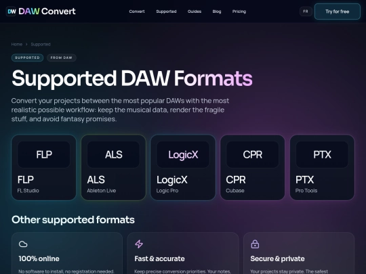Screen dimensions: 366x274
Task: Open the Pricing nav item
Action: (239, 12)
